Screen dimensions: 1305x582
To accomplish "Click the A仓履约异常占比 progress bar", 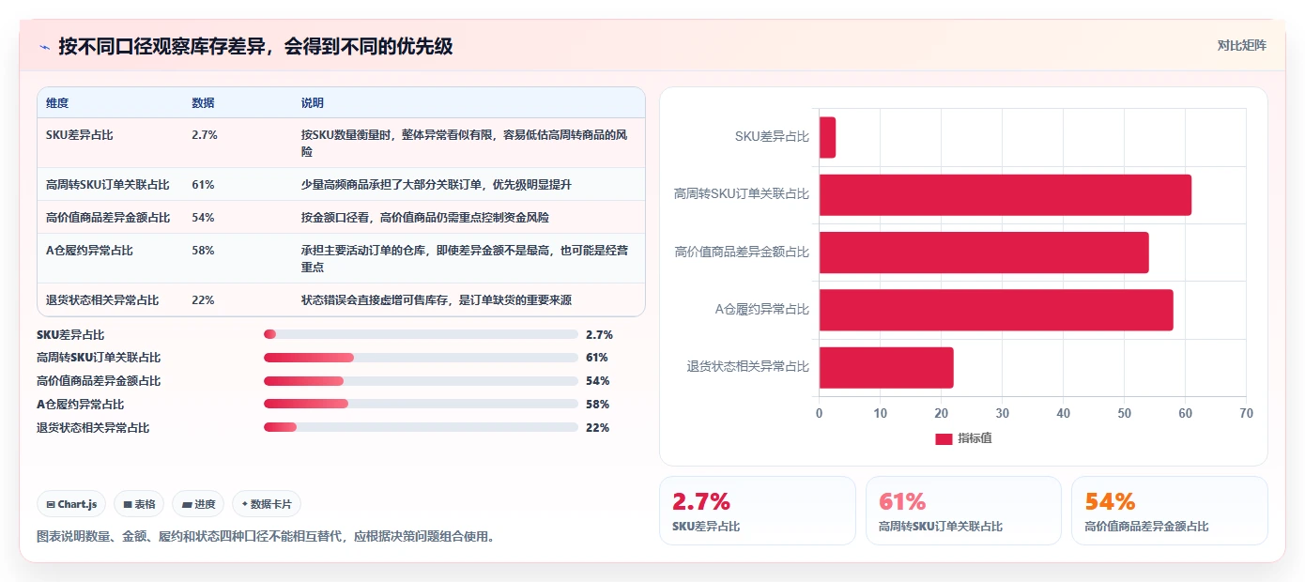I will click(x=421, y=405).
